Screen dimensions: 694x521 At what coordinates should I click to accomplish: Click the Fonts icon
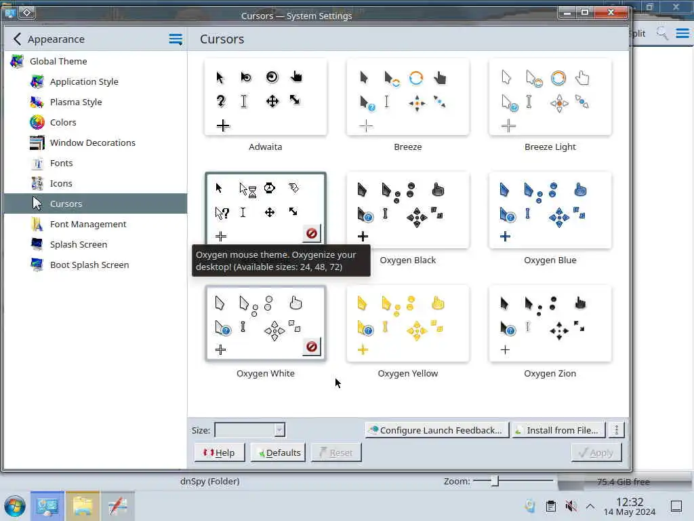(x=37, y=163)
